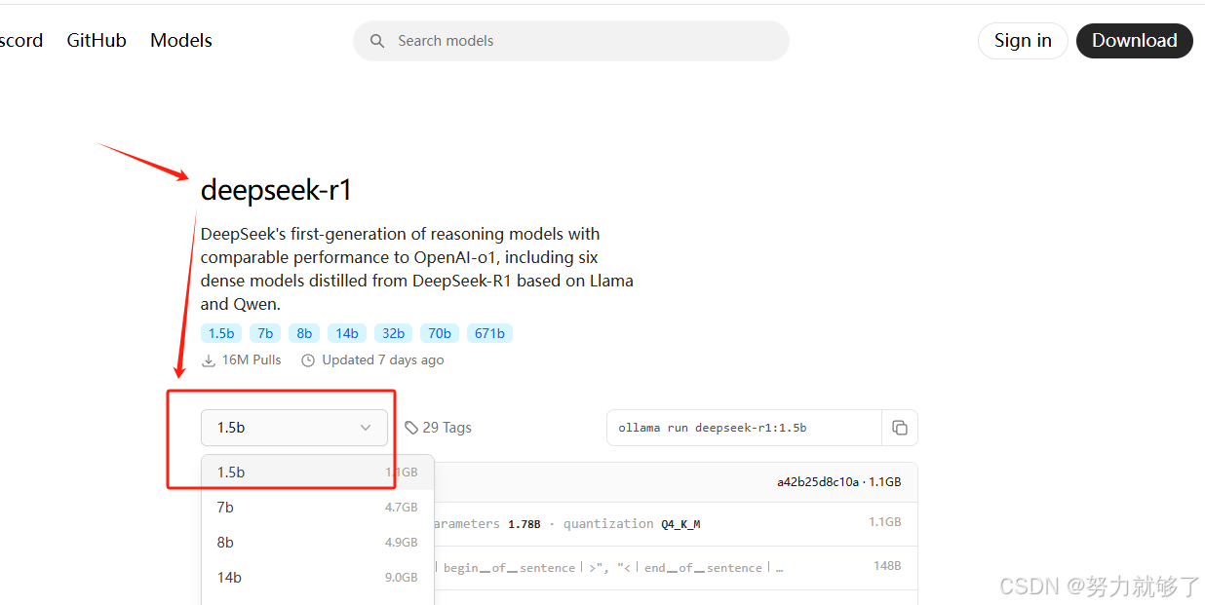Click the parameters 1.78B text

486,524
